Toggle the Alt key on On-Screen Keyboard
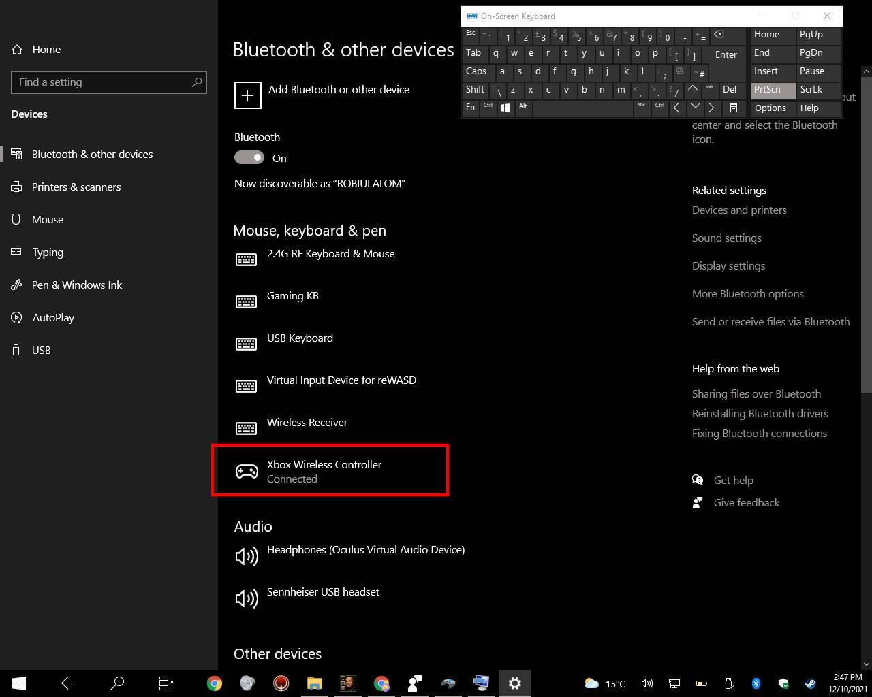Screen dimensions: 872x697 point(523,108)
